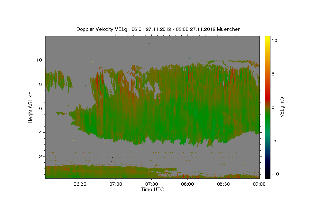This screenshot has width=321, height=214.
Task: Click the 08:30 time tick label
Action: point(223,184)
